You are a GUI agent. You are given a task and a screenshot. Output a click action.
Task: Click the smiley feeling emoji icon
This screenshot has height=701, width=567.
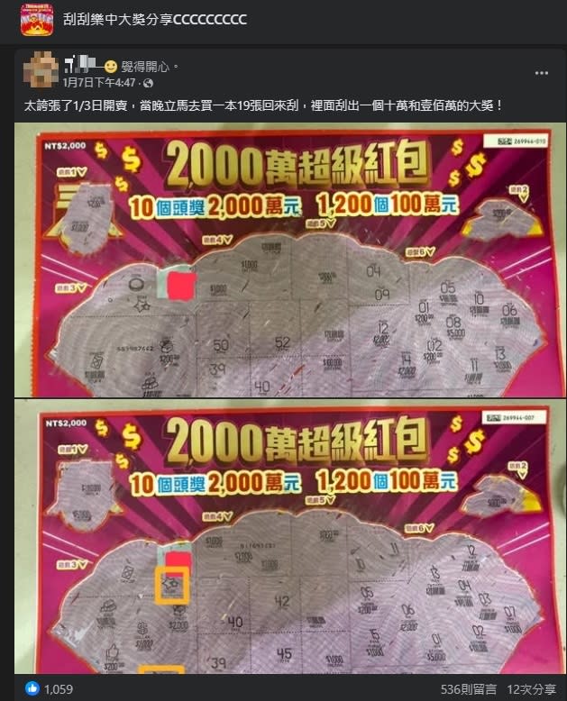point(111,67)
